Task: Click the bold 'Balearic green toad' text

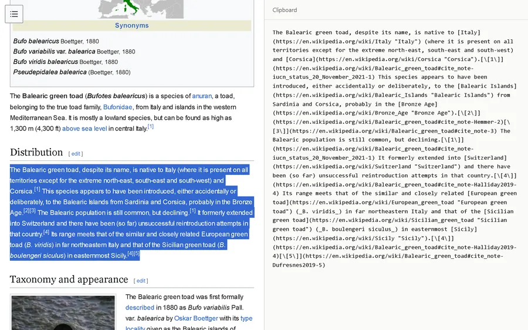Action: pyautogui.click(x=53, y=96)
